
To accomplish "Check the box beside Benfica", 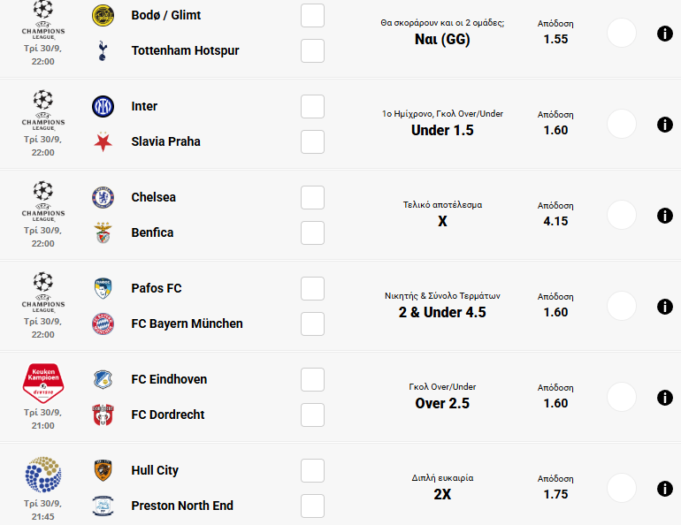I will click(x=312, y=232).
